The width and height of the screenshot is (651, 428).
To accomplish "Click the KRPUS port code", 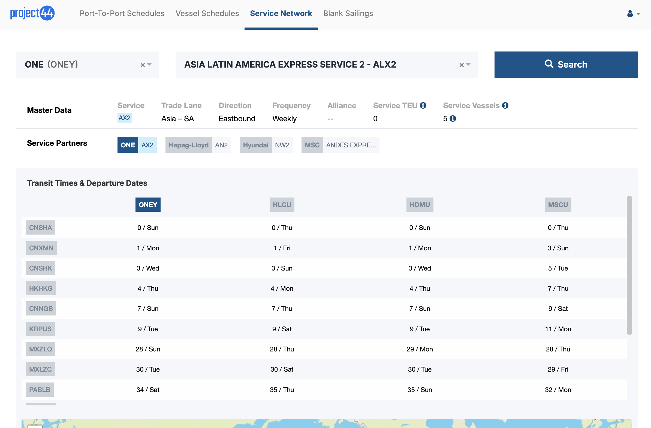I will coord(40,329).
